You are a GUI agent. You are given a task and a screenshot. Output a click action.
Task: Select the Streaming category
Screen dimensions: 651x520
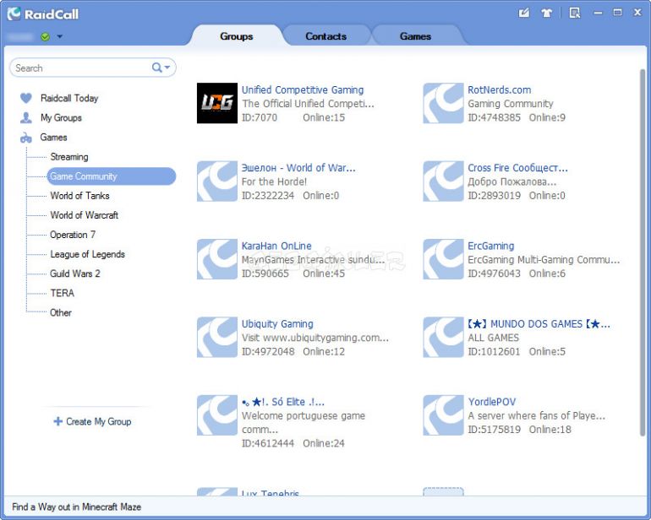coord(68,157)
